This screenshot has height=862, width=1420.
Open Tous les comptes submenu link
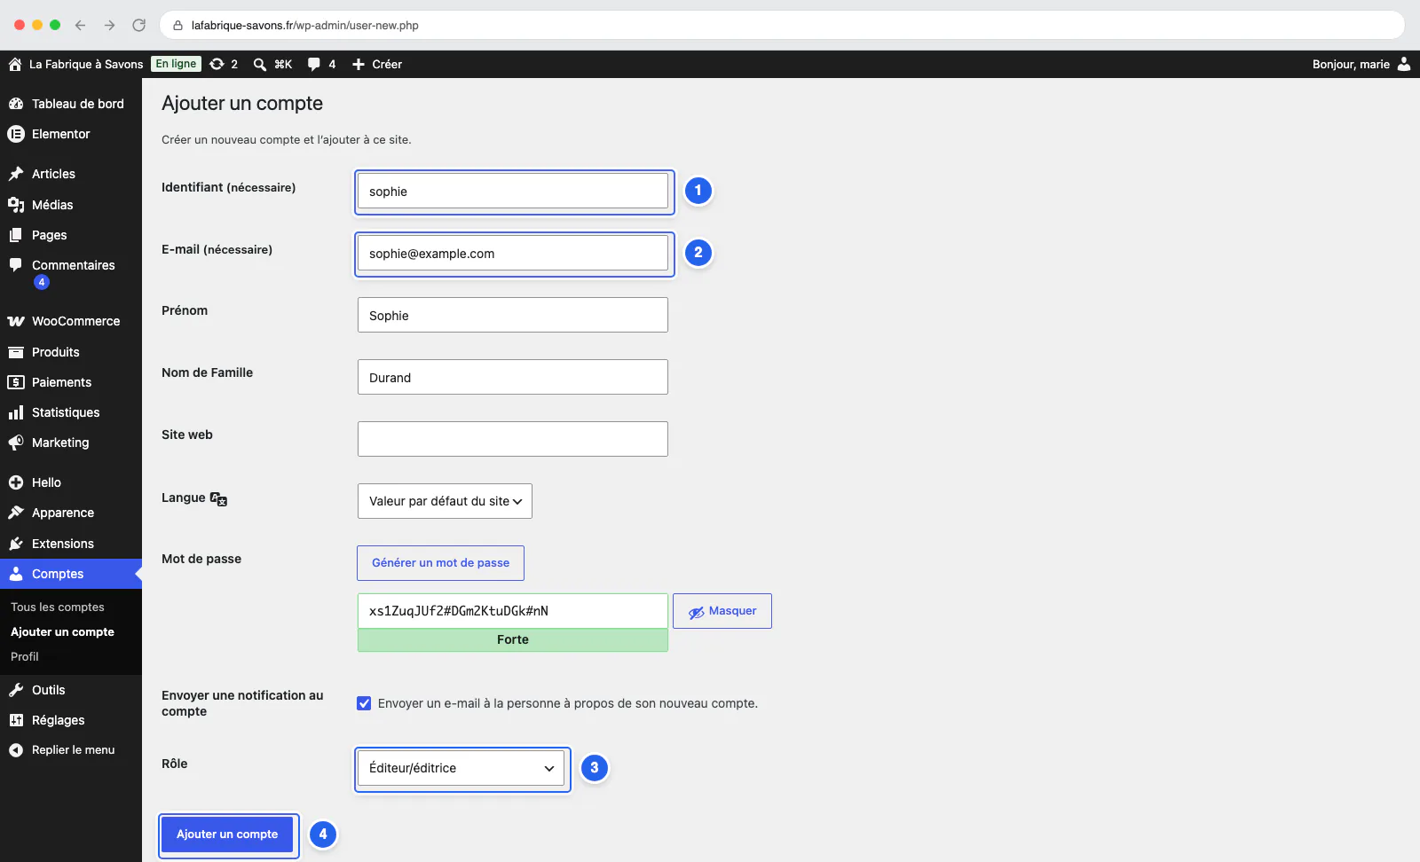click(58, 607)
